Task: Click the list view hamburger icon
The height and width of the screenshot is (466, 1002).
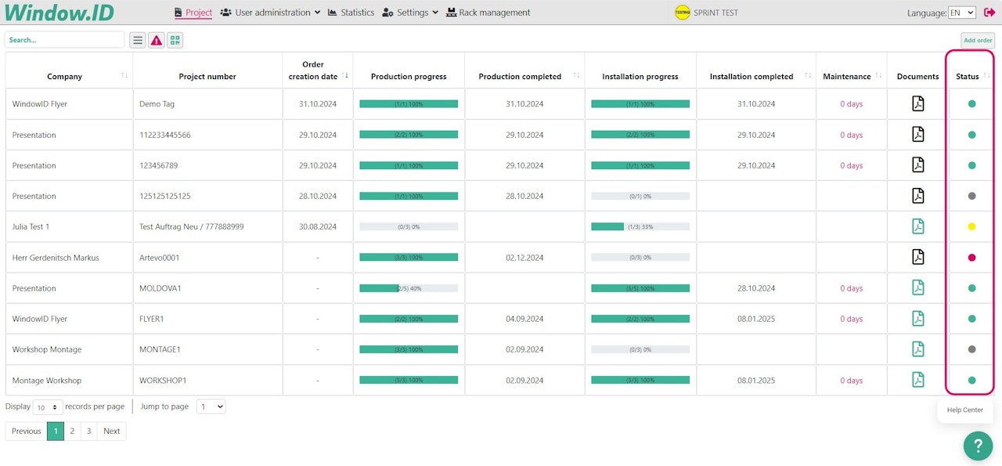Action: pos(137,40)
